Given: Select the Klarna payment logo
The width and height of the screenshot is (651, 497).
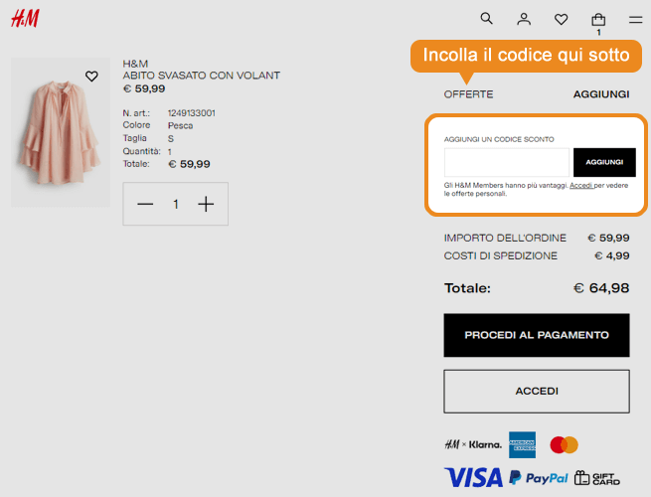Looking at the screenshot, I should 473,444.
